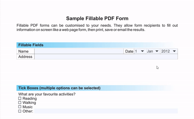The image size is (194, 119).
Task: Click the Sample Fillable PDF Form title
Action: point(97,18)
